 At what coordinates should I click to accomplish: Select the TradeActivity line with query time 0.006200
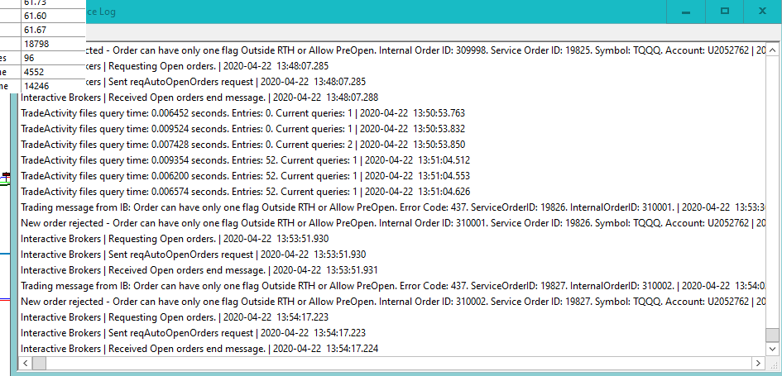[x=246, y=176]
